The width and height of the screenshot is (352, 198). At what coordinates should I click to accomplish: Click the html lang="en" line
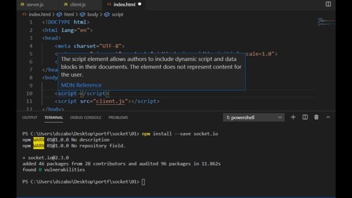[x=67, y=30]
